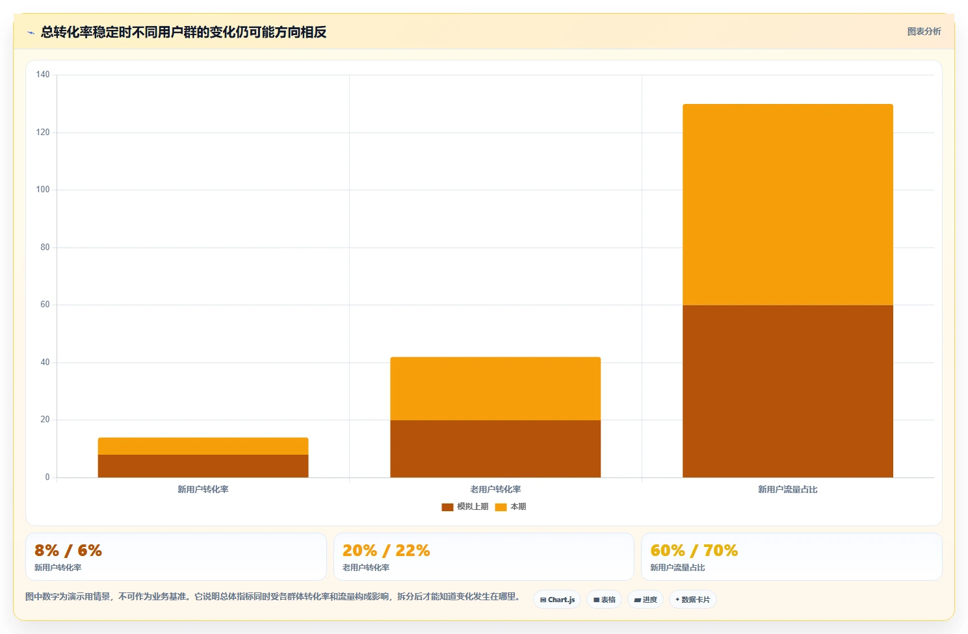This screenshot has width=968, height=634.
Task: Click the orange segment of 新用户转化率 bar
Action: coord(203,446)
